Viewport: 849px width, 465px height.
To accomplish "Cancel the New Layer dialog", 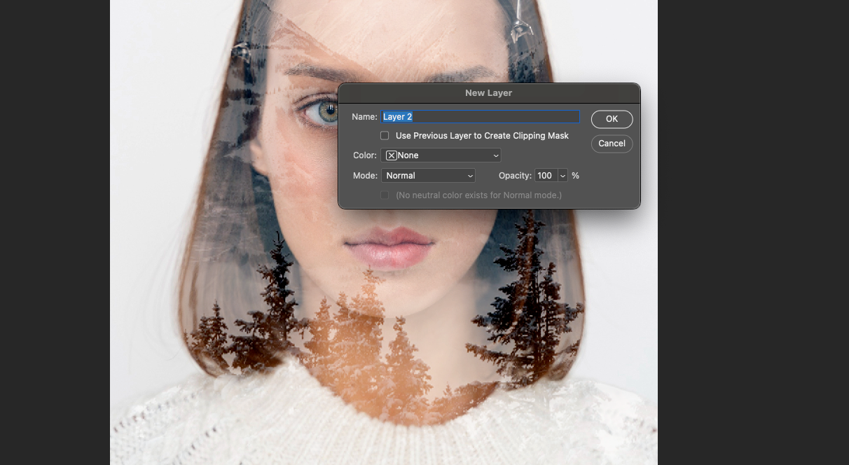I will click(x=612, y=144).
